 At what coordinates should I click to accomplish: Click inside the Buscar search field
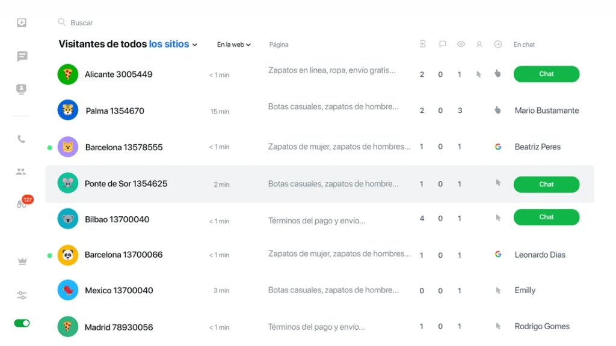pyautogui.click(x=81, y=22)
